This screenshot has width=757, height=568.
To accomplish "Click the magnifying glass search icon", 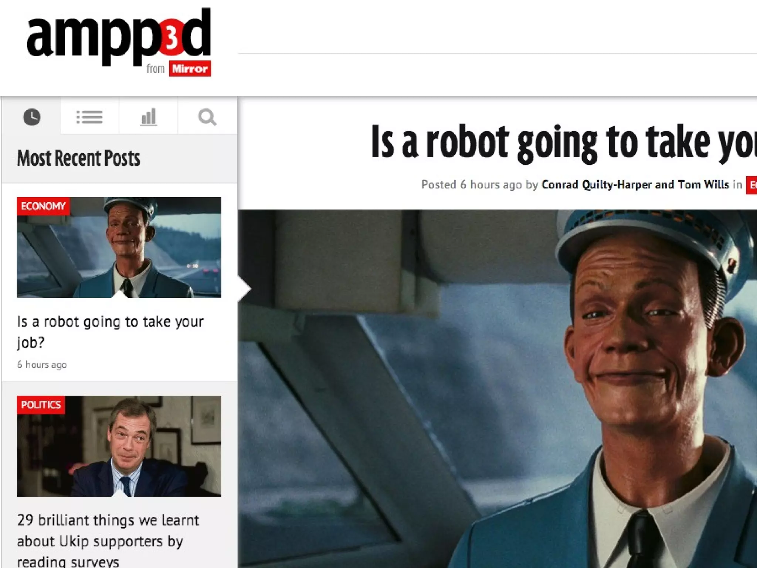I will [x=207, y=117].
